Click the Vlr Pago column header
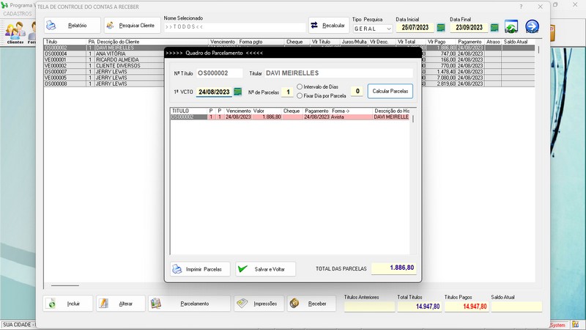 click(441, 42)
